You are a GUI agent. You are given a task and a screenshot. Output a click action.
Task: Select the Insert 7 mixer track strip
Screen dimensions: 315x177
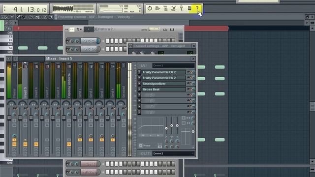click(x=44, y=81)
